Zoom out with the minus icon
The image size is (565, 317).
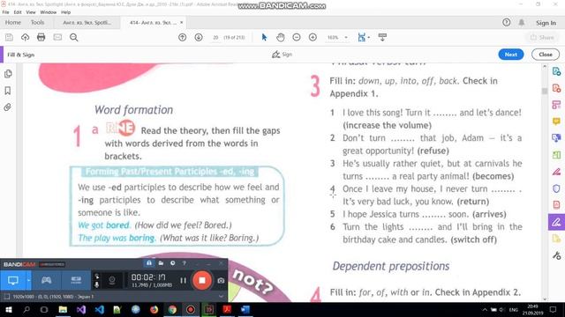point(297,37)
